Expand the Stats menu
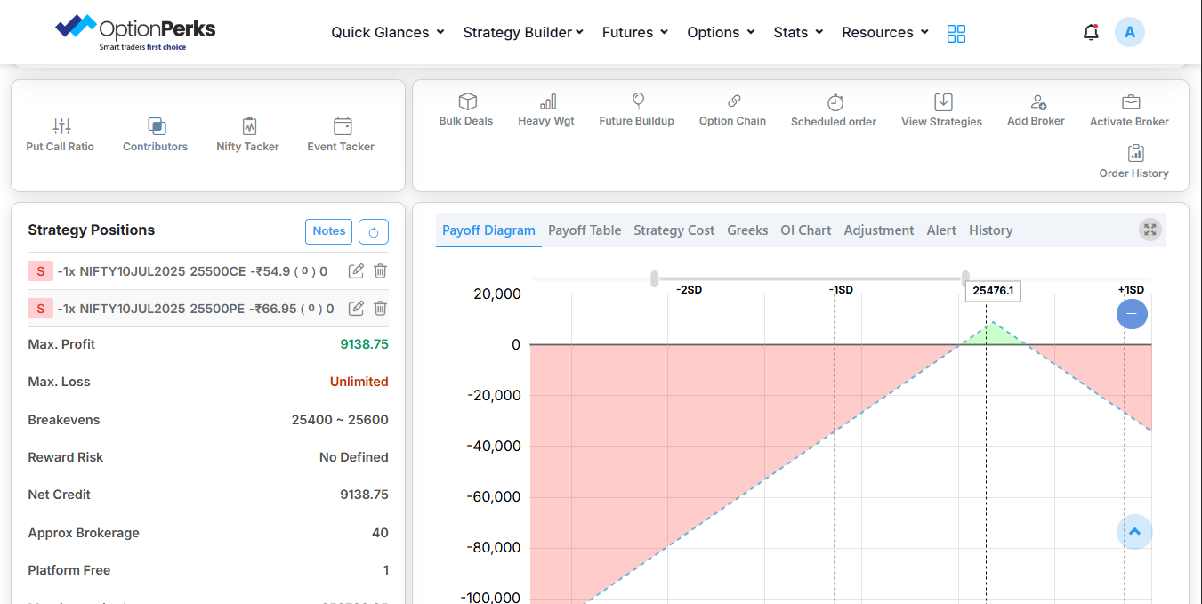Viewport: 1202px width, 604px height. tap(798, 32)
